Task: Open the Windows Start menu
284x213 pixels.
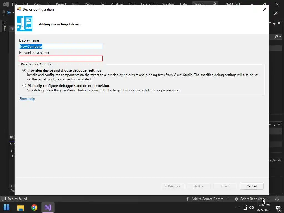Action: click(x=7, y=207)
